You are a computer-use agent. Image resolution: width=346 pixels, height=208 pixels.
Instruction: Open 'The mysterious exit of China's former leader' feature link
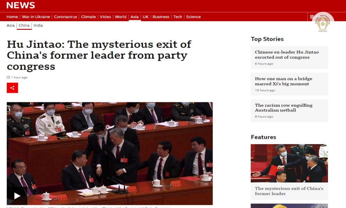[289, 191]
